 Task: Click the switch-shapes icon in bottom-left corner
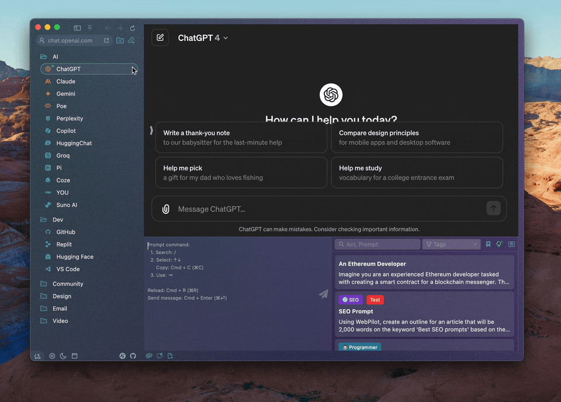[37, 356]
